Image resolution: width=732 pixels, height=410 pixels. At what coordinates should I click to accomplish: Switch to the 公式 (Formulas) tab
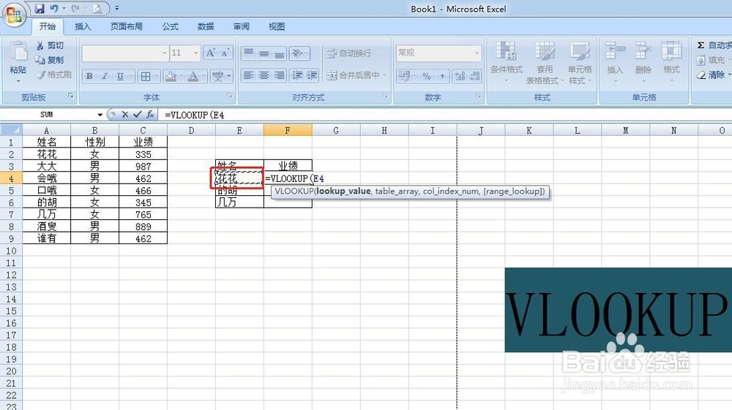tap(171, 26)
